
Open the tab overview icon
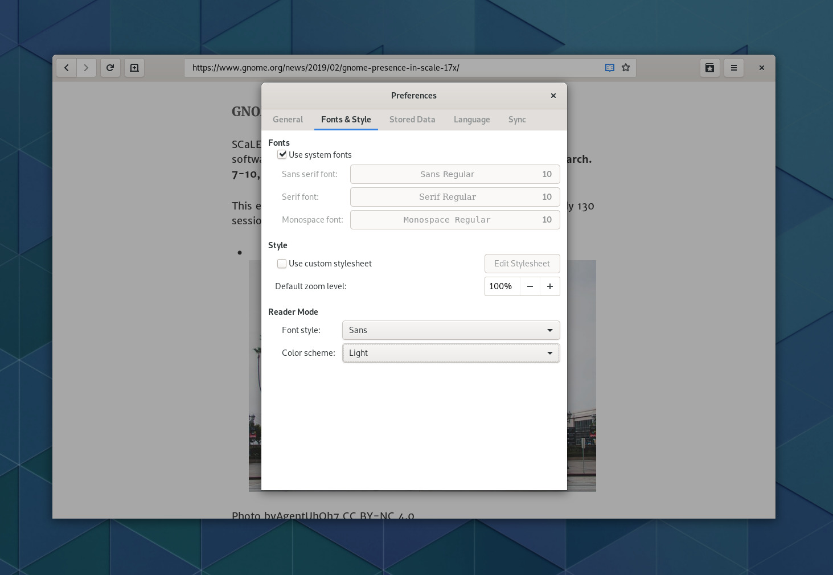709,67
